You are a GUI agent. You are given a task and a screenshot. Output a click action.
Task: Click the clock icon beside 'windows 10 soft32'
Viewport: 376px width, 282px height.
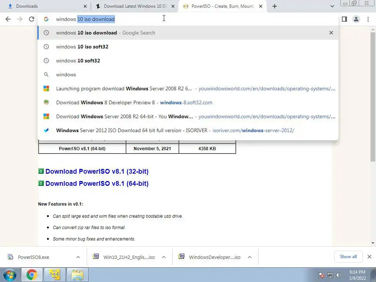[46, 61]
